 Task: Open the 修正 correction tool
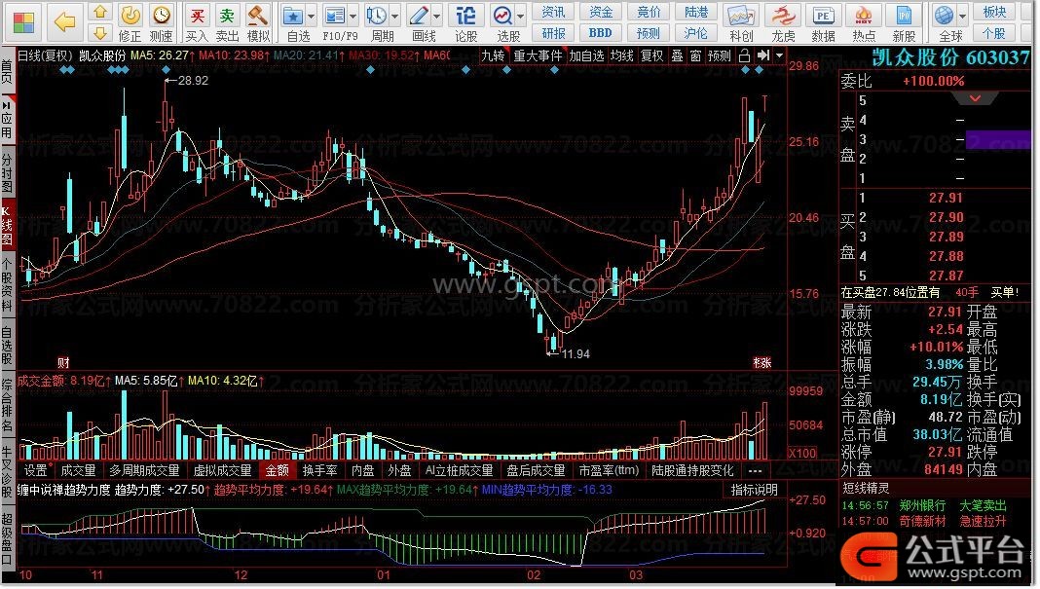(130, 22)
